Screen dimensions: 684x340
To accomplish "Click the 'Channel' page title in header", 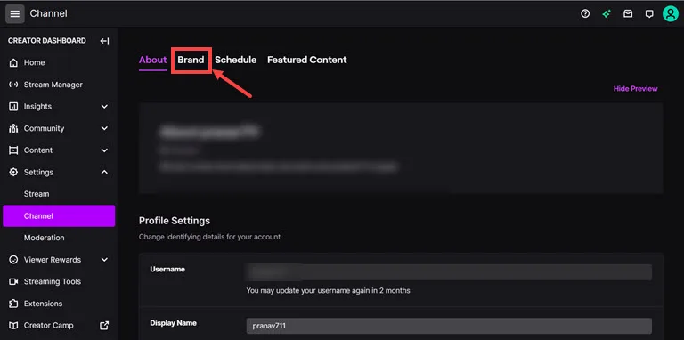I will tap(48, 13).
